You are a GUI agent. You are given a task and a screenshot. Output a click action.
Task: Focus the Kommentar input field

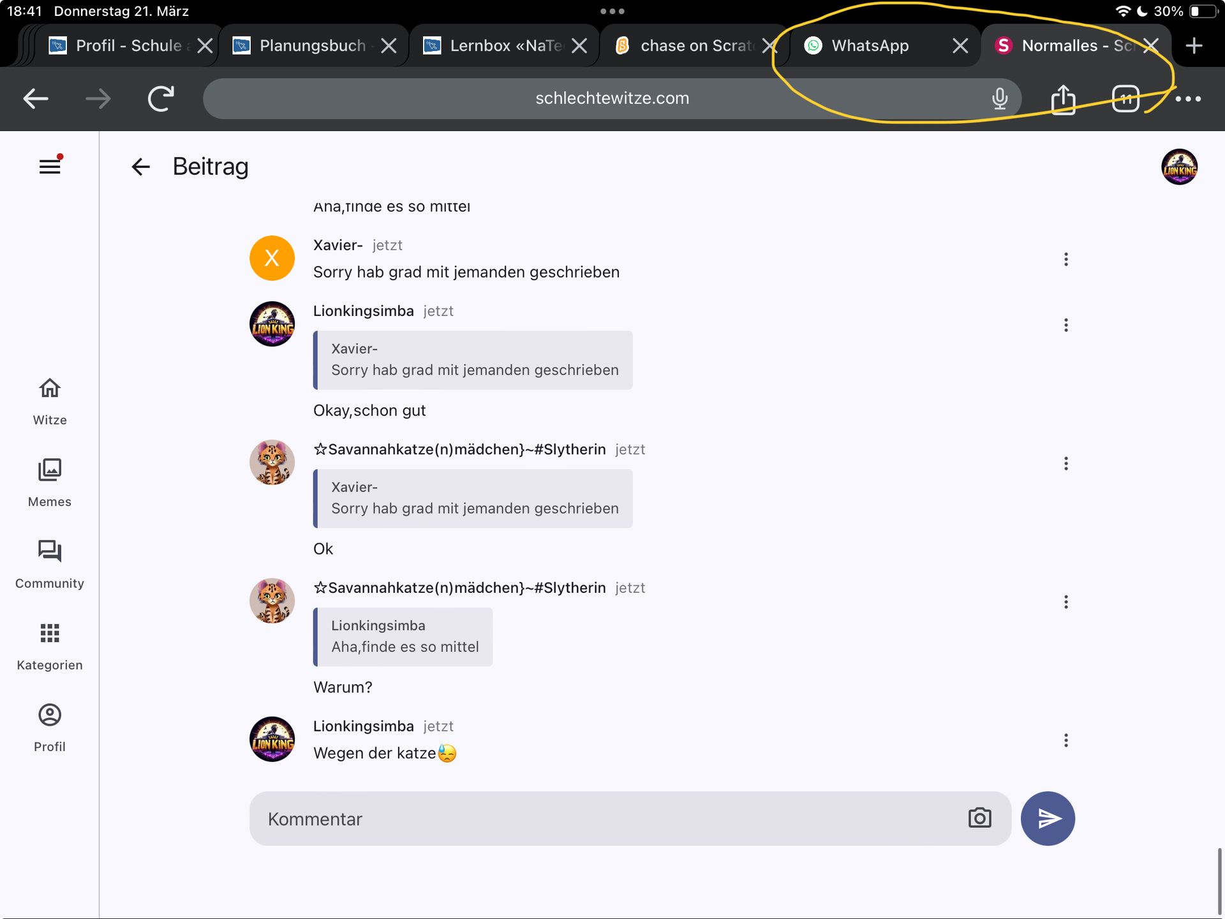point(606,819)
